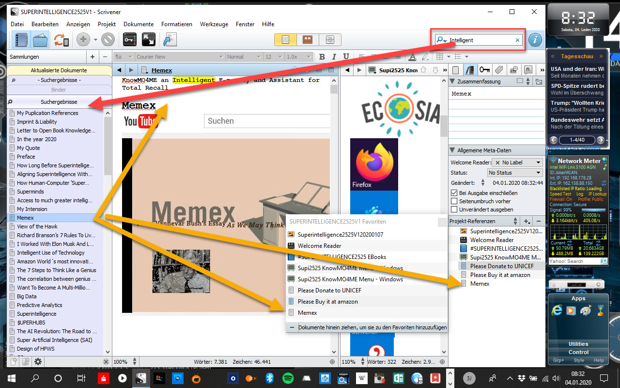
Task: Open the Status dropdown showing No Status
Action: point(515,173)
